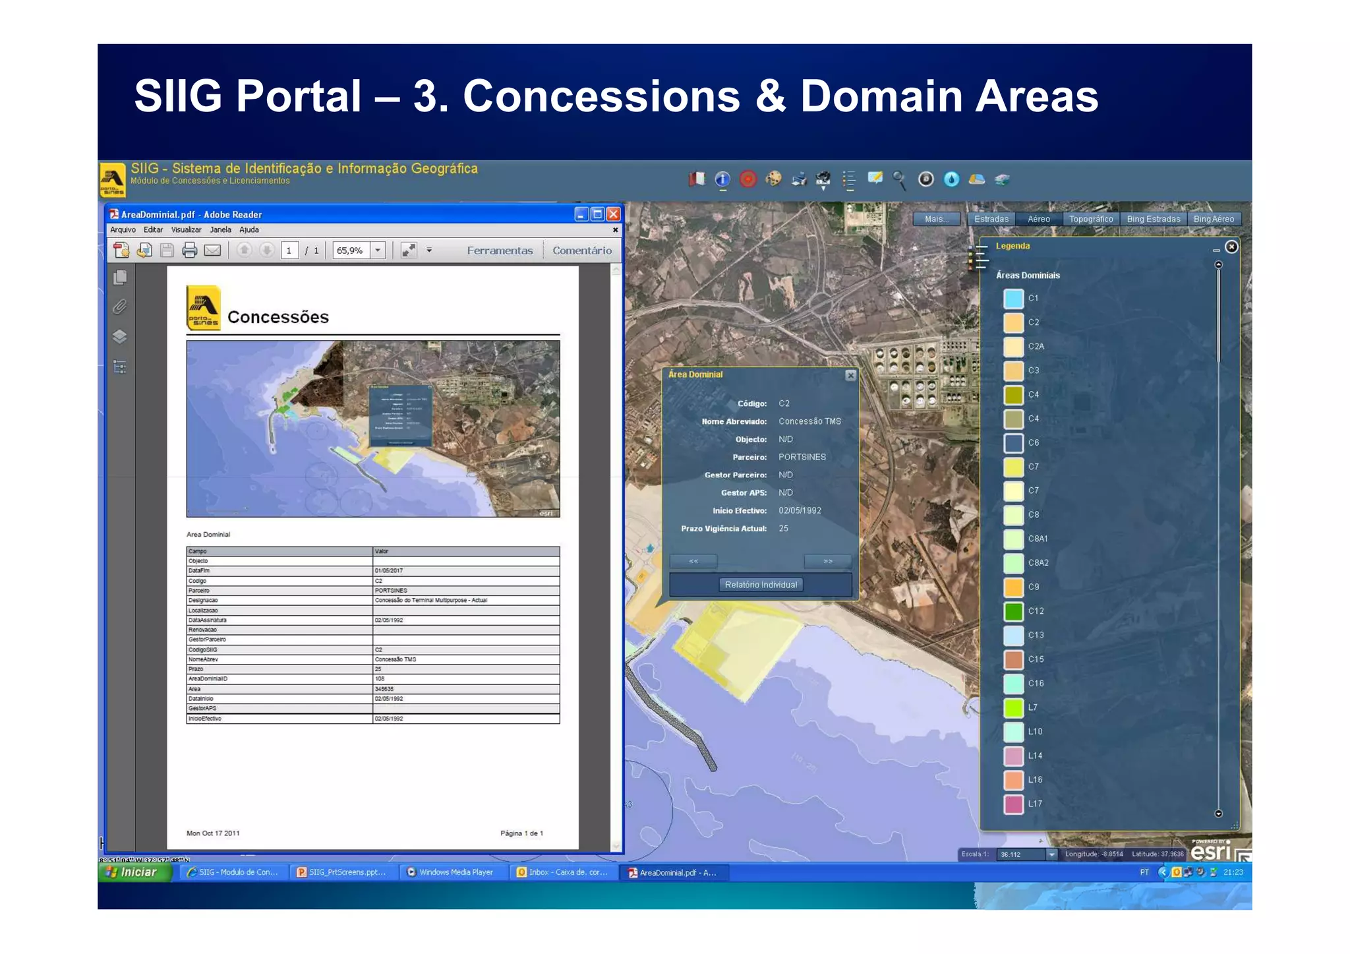Click the blue water drop icon
This screenshot has width=1350, height=954.
click(951, 179)
